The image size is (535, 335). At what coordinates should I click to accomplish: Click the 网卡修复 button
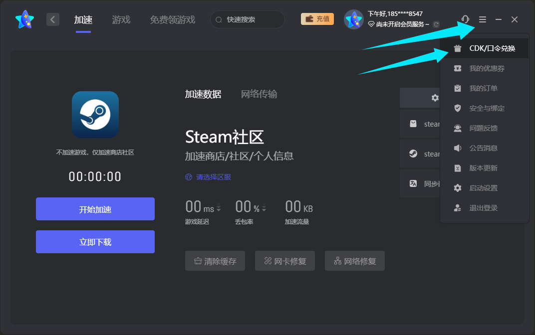pyautogui.click(x=285, y=261)
